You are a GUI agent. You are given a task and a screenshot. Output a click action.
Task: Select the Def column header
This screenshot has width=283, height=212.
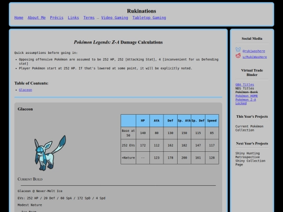pyautogui.click(x=170, y=120)
